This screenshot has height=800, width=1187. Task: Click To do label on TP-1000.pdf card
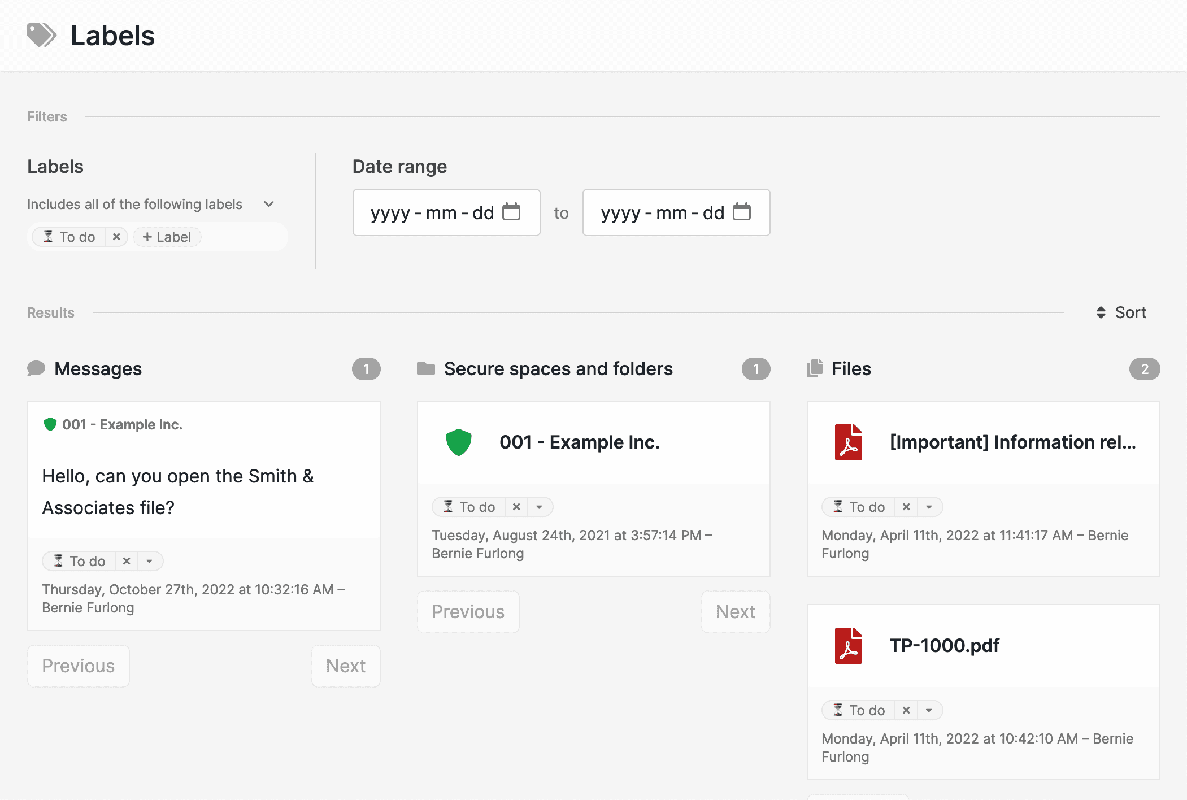click(x=859, y=710)
